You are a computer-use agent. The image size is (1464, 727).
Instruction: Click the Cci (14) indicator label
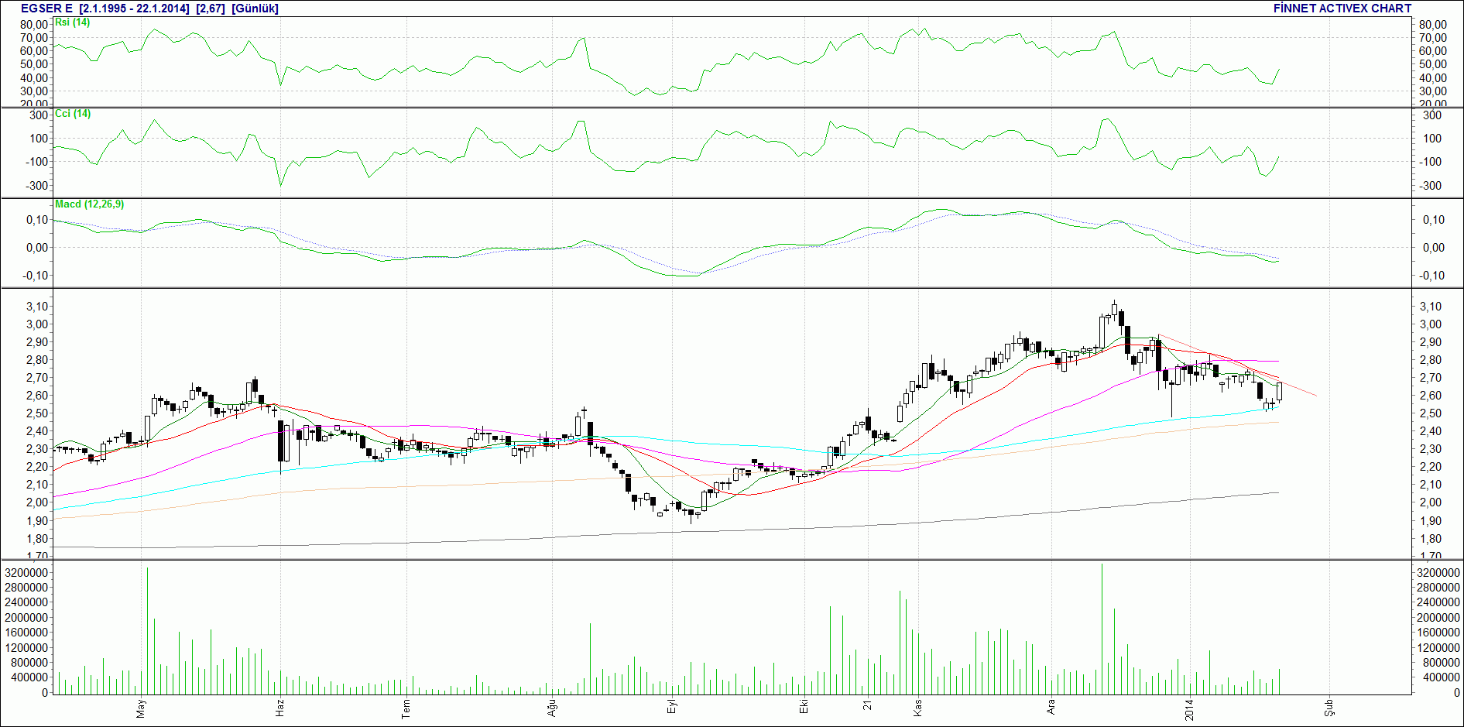[x=73, y=114]
